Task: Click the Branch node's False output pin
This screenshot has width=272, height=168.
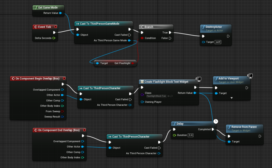Action: pyautogui.click(x=170, y=38)
